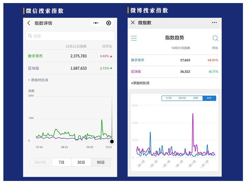Click the 08-23 date label on the WeChat chart axis
Screen dimensions: 246x184
tap(65, 147)
